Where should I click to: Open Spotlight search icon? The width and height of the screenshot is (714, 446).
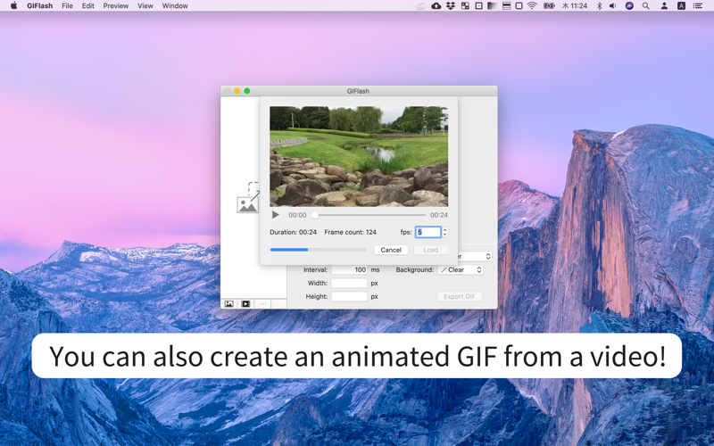pyautogui.click(x=645, y=6)
